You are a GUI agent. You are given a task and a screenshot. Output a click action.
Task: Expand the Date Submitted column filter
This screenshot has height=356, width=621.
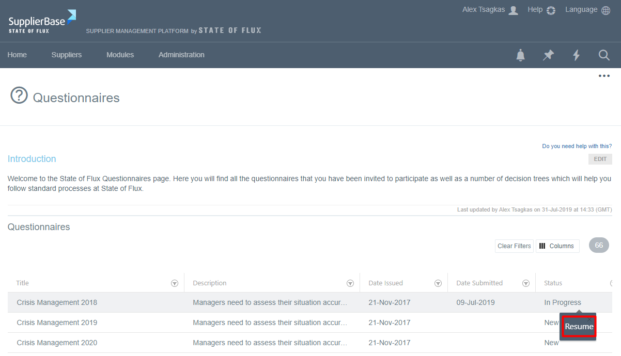526,283
